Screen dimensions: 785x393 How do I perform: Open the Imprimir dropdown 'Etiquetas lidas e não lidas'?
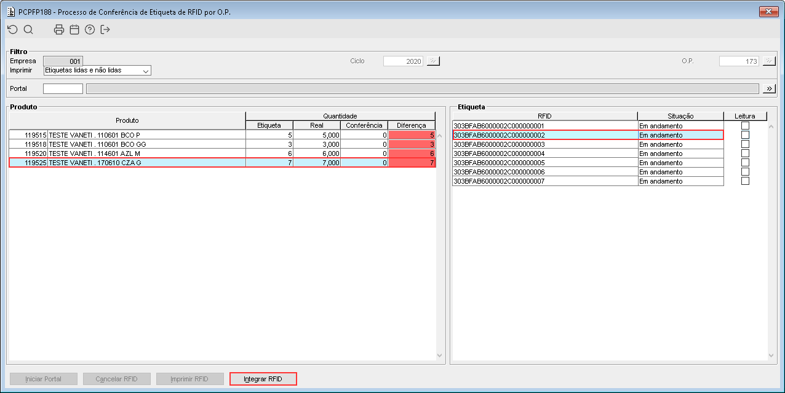tap(97, 71)
